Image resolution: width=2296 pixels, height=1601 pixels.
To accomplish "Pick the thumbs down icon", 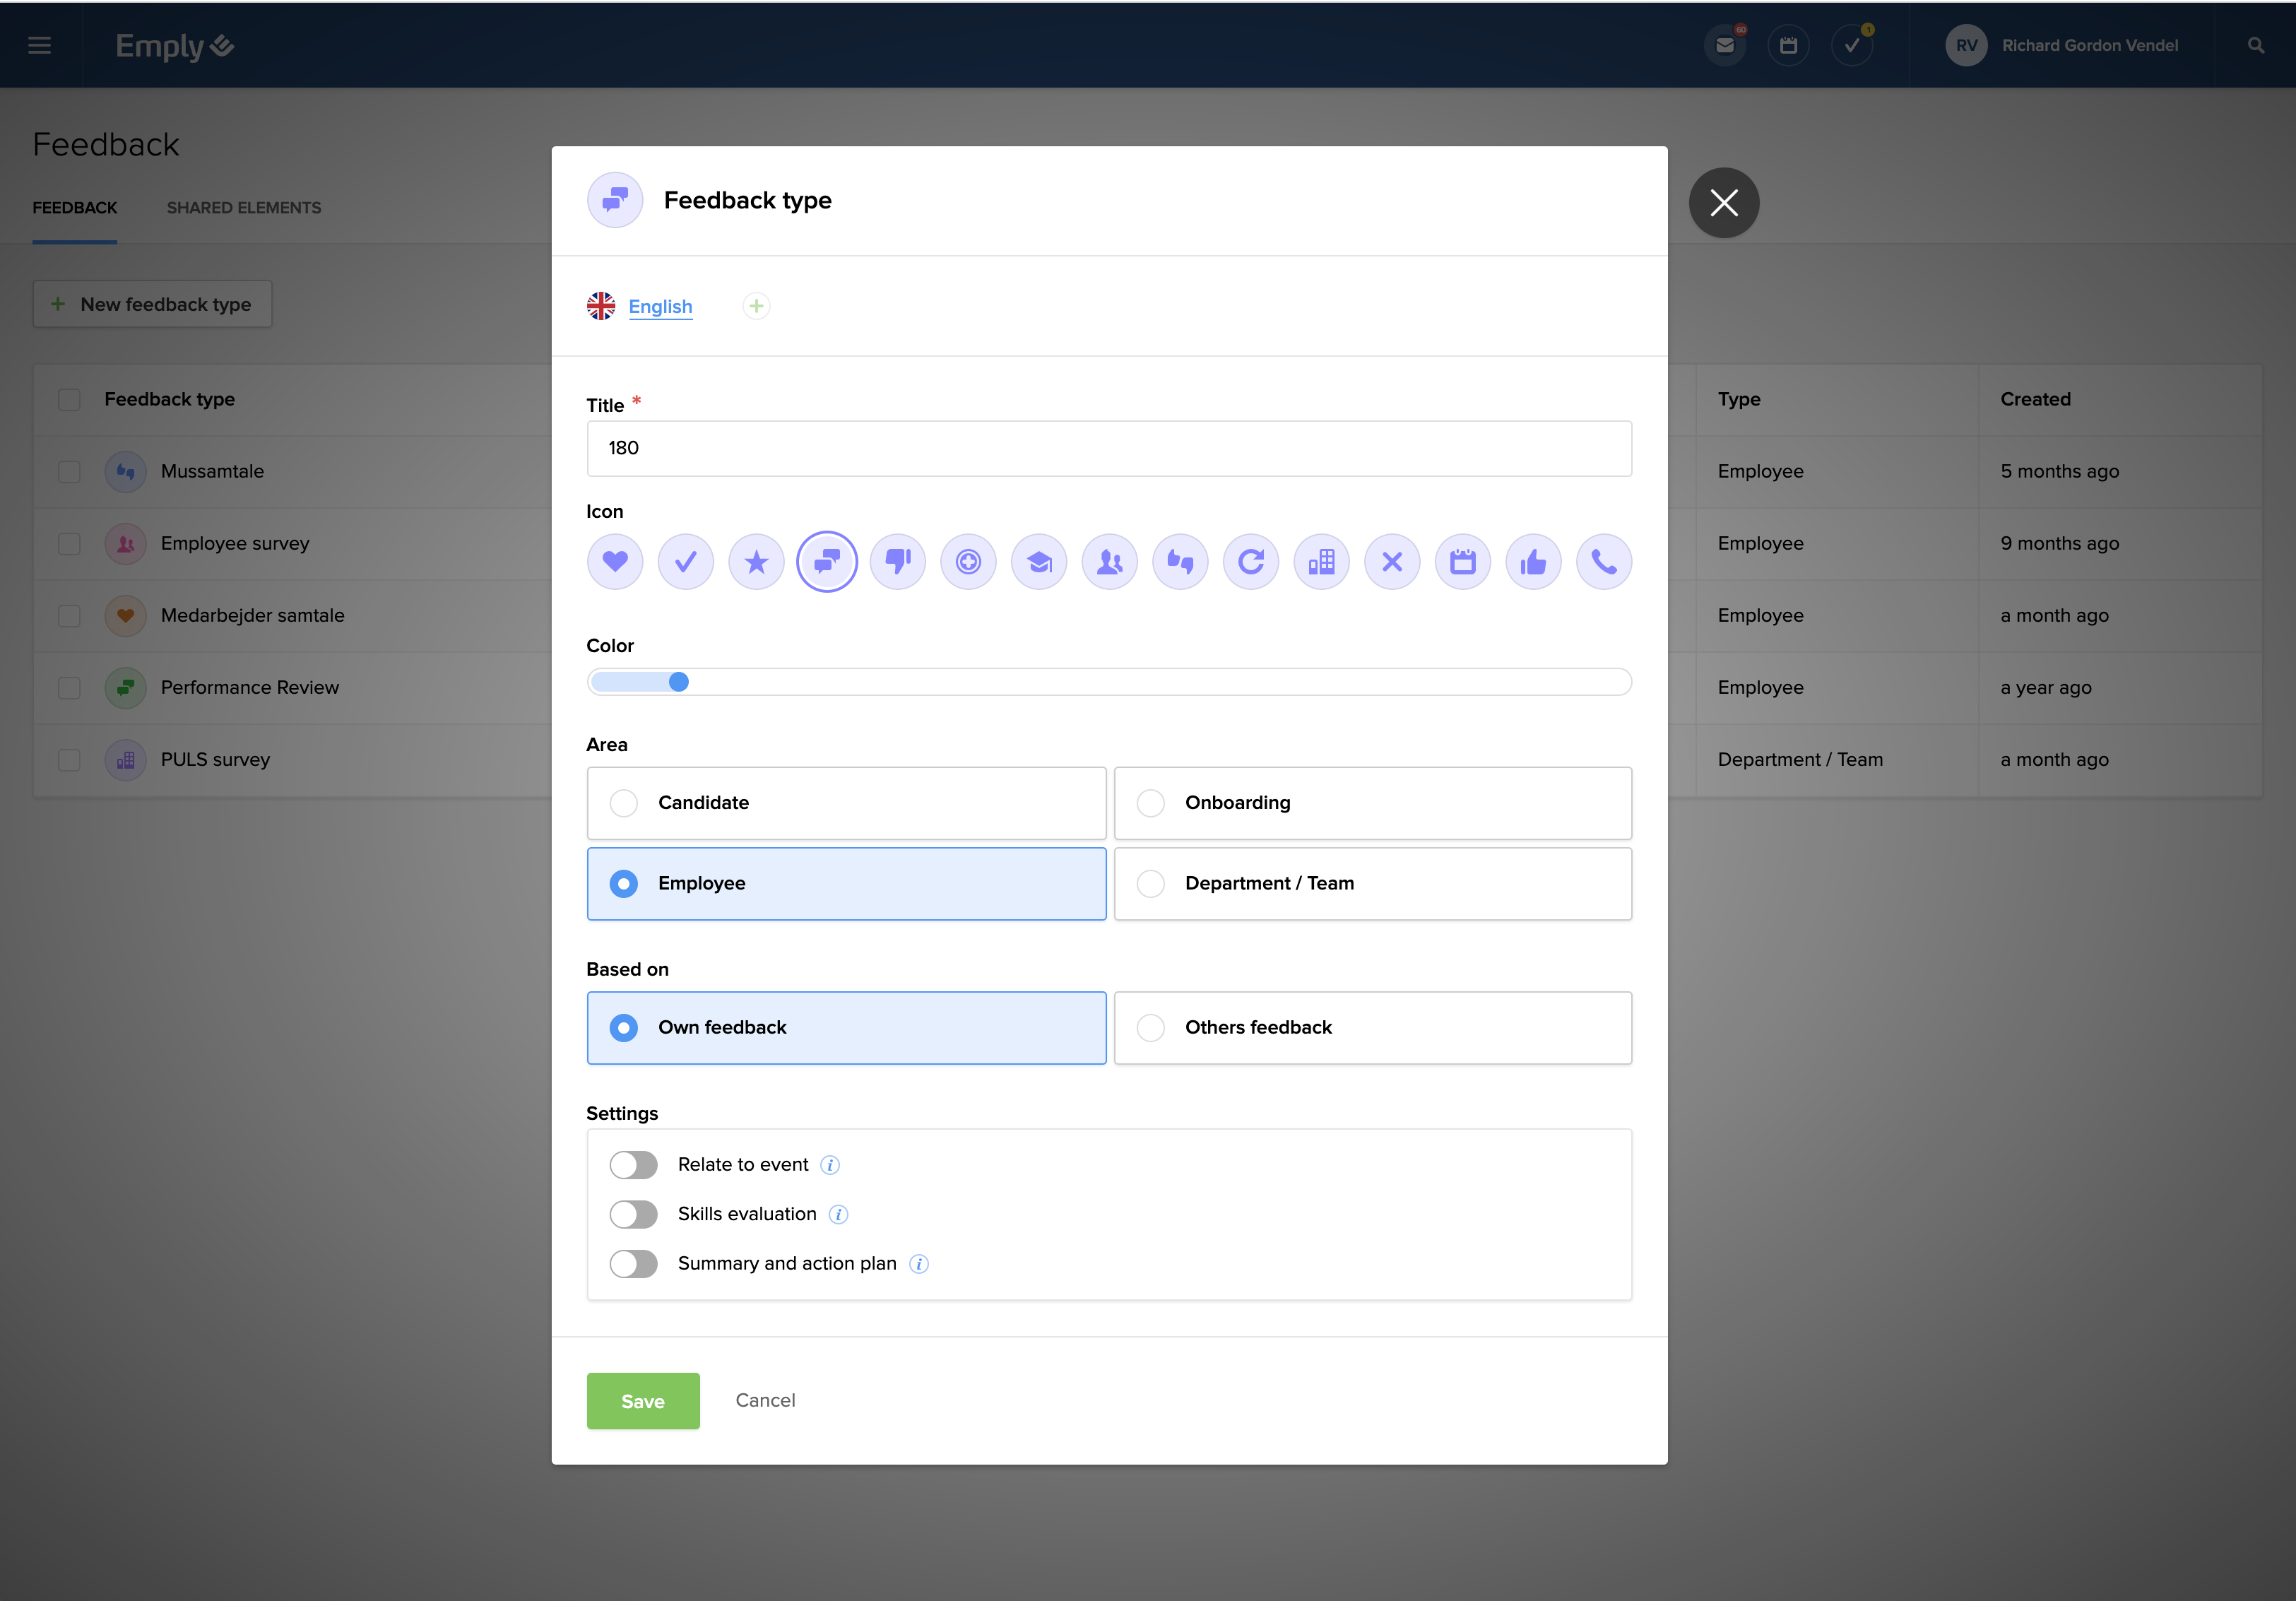I will click(x=898, y=562).
